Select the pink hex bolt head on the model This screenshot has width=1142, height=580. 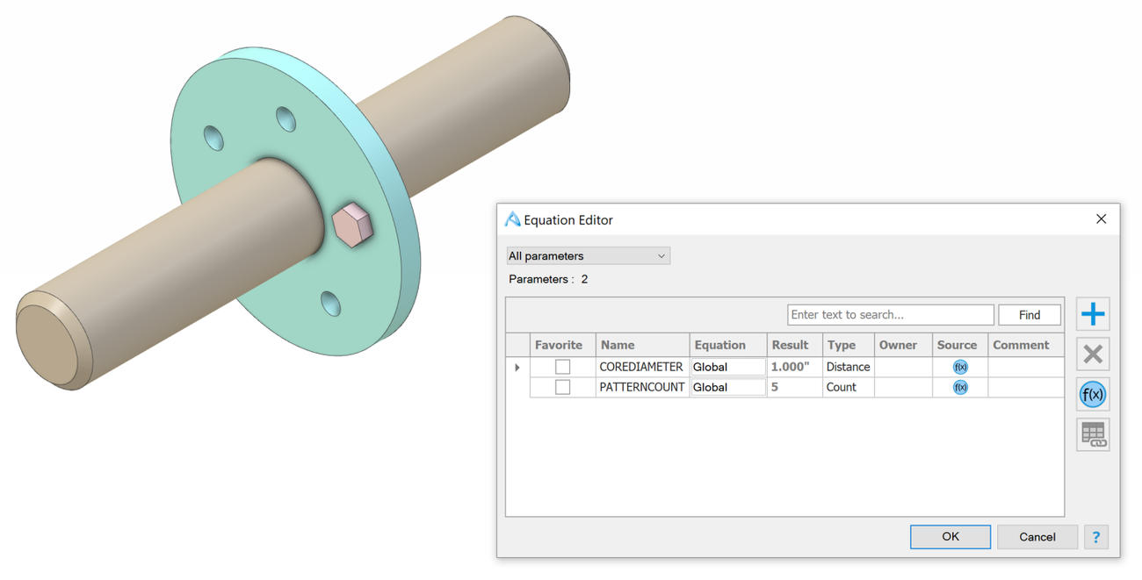coord(354,225)
